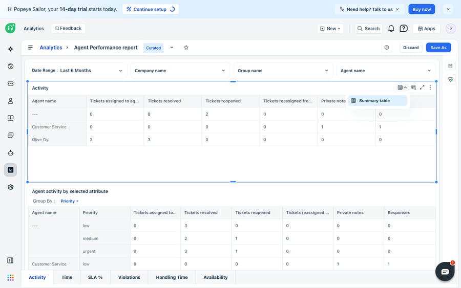Click the clock schedule icon beside Discard

click(x=387, y=48)
